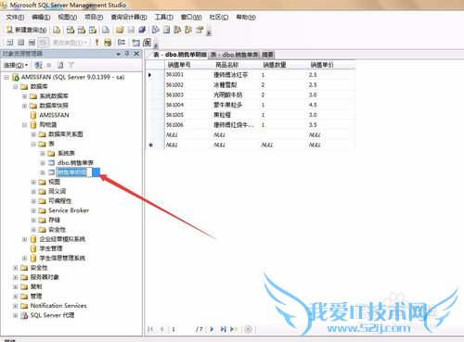Open a new Database Engine query icon
The image size is (464, 342).
click(x=57, y=30)
